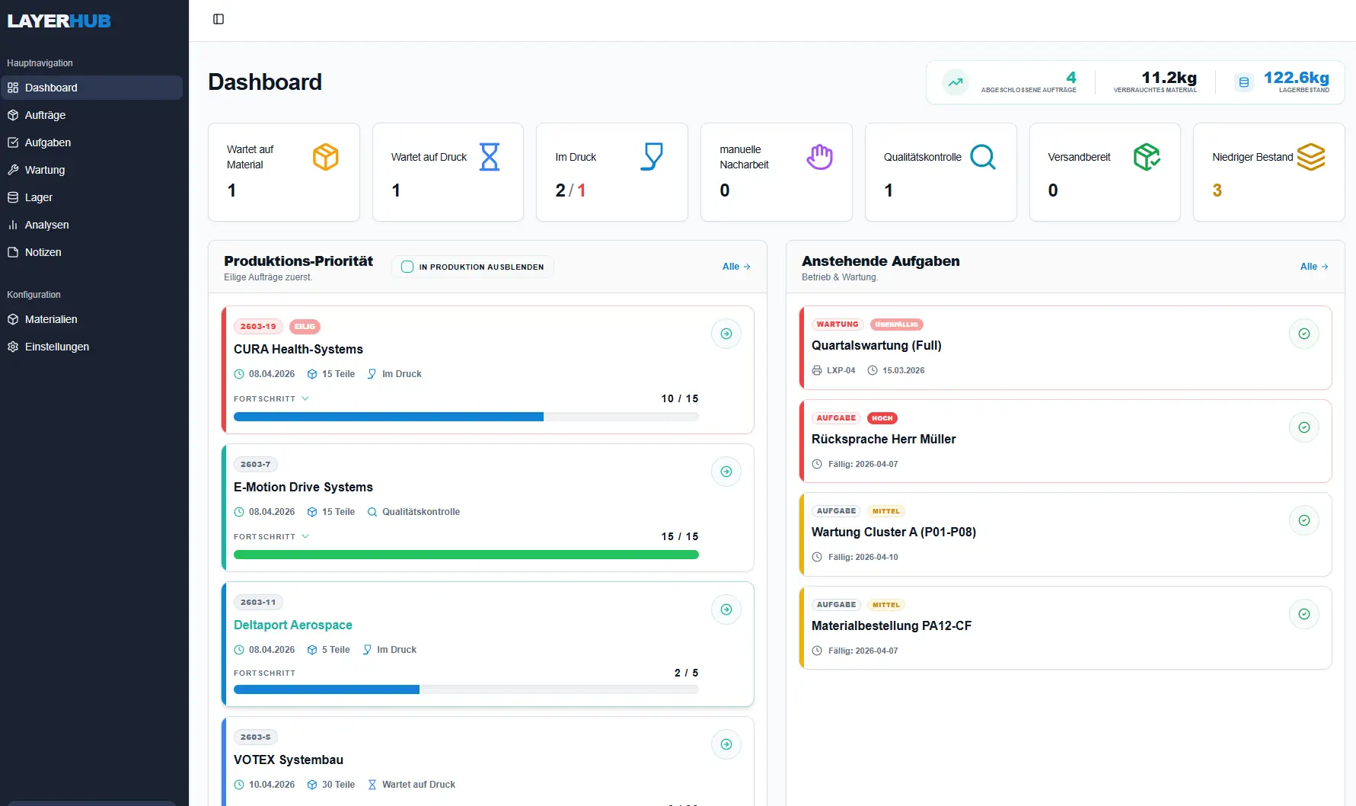
Task: Click the CURA Health-Systems progress bar
Action: click(466, 417)
